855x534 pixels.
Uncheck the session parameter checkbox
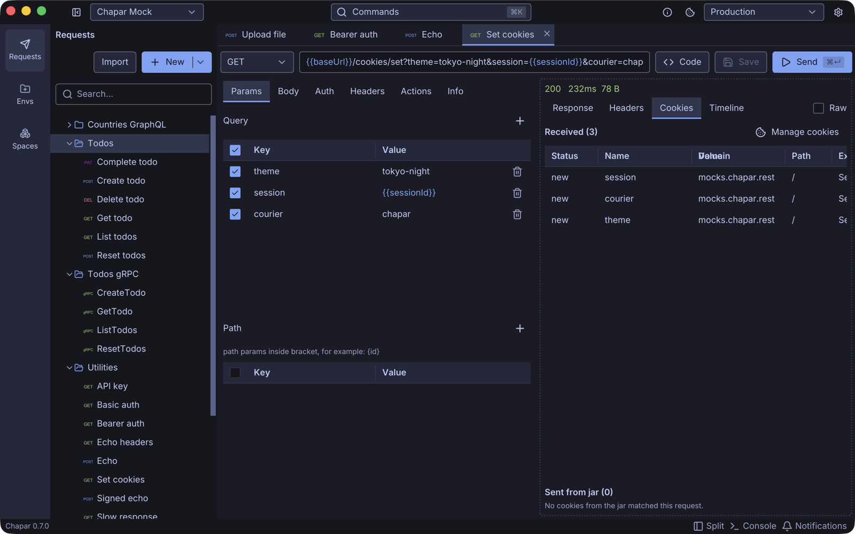click(235, 193)
